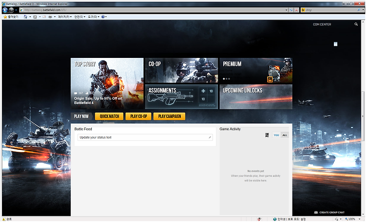Click the PLAY NOW label tab

(x=82, y=116)
